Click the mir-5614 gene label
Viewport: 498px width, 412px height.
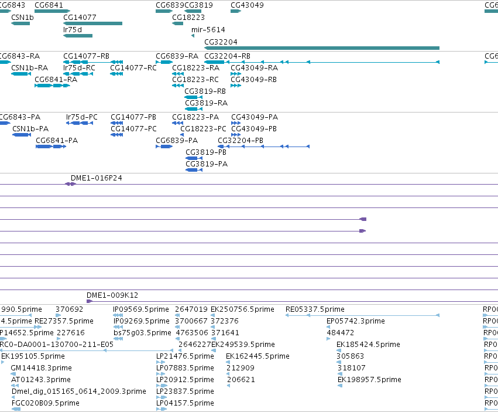[208, 29]
